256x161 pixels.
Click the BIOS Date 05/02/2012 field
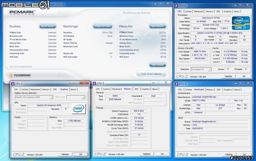click(x=220, y=129)
